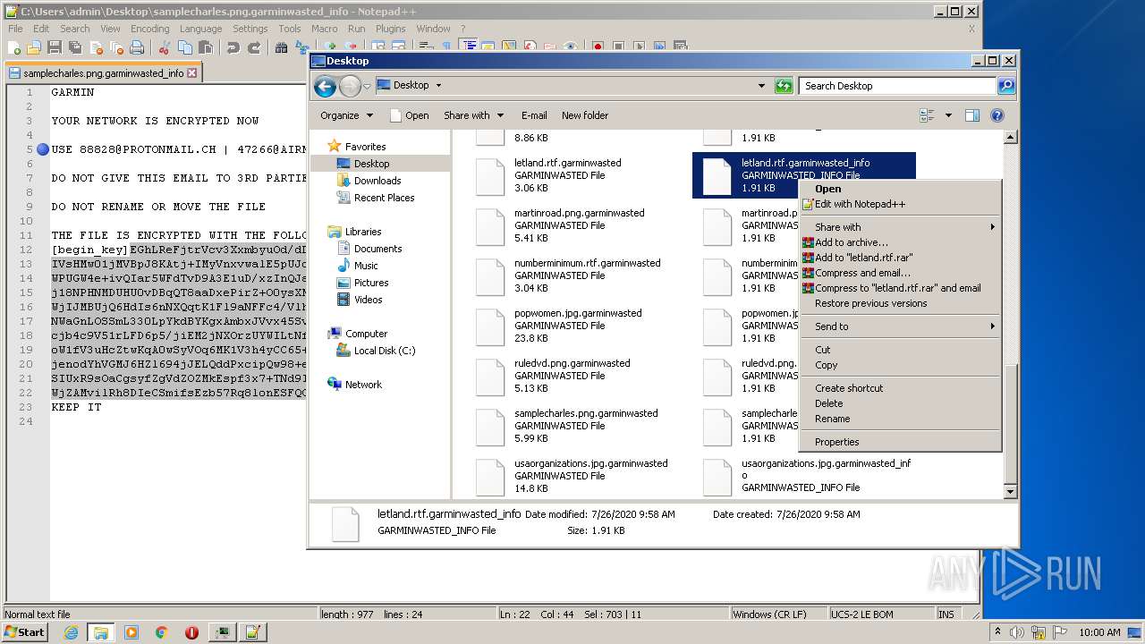The width and height of the screenshot is (1145, 644).
Task: Click the E-mail button in Explorer toolbar
Action: [534, 115]
